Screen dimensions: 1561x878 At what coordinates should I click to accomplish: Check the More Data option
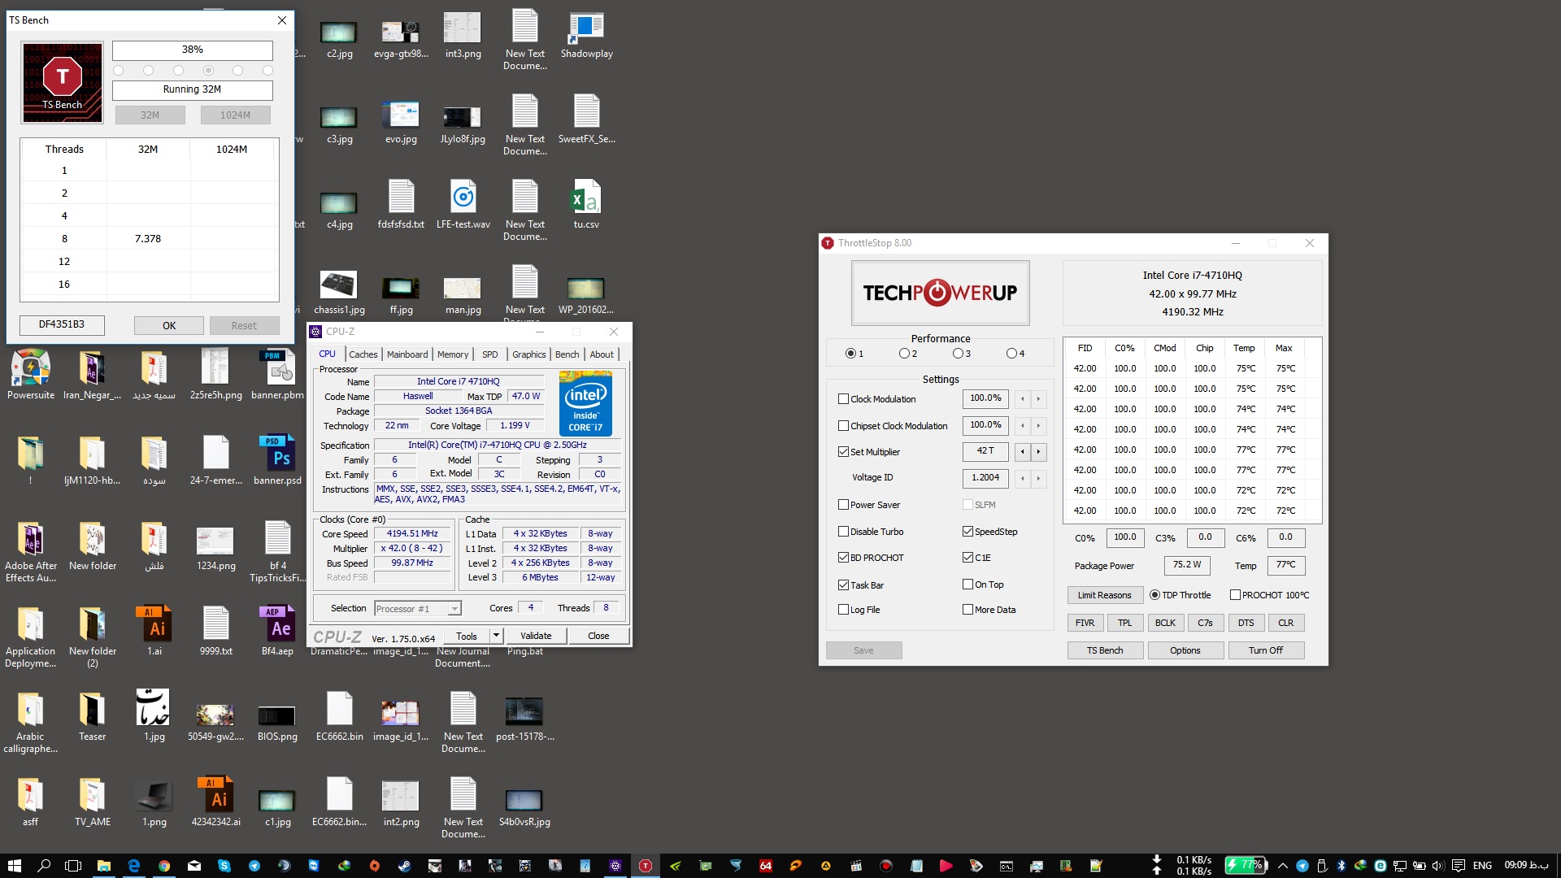tap(967, 610)
